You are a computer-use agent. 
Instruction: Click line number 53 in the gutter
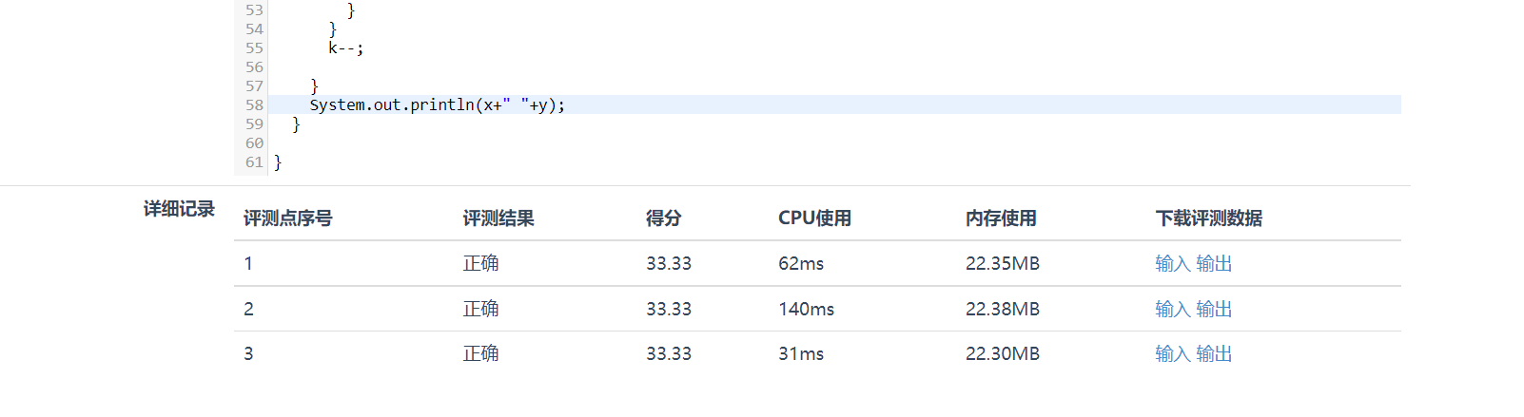tap(254, 9)
